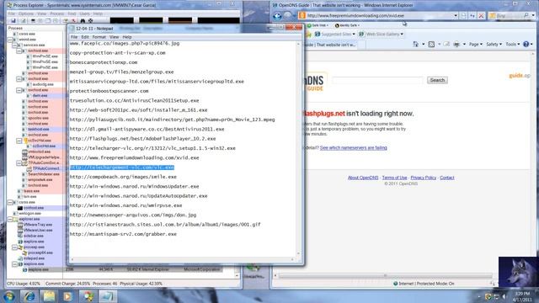
Task: Collapse the services.exe node in the process tree
Action: [15, 45]
